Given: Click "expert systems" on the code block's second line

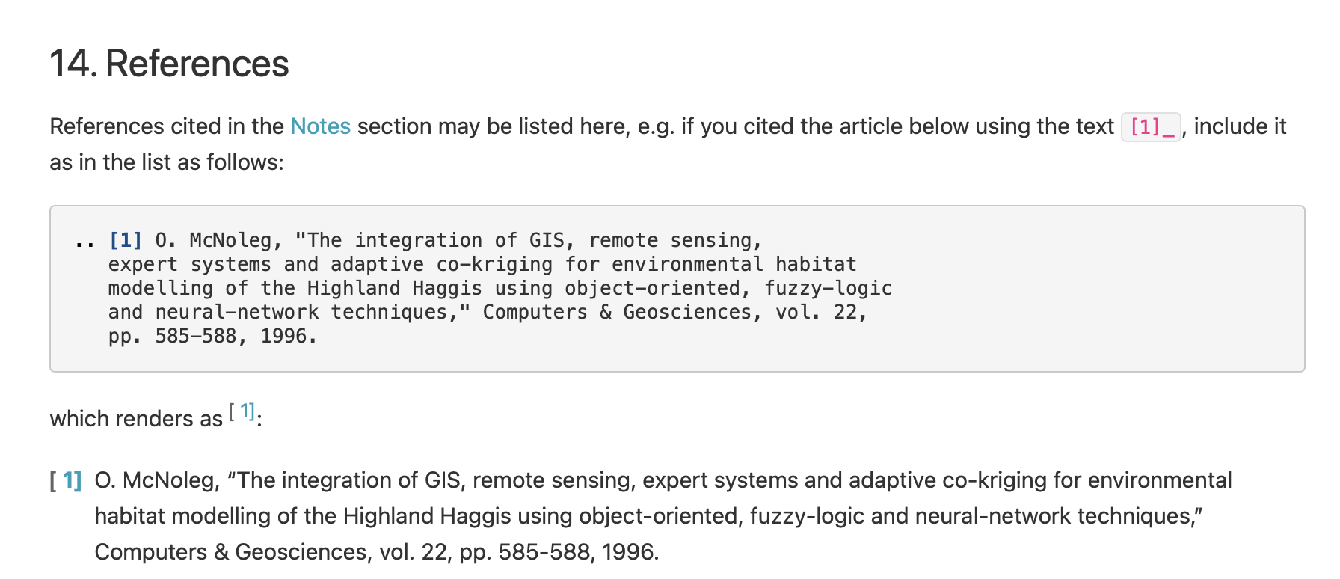Looking at the screenshot, I should 190,264.
